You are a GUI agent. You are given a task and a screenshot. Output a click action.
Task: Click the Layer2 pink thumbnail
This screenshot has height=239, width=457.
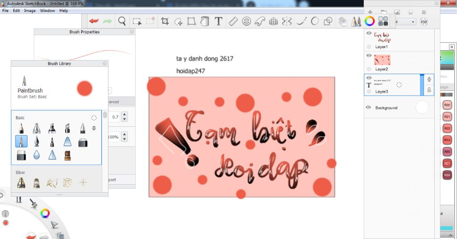(x=382, y=60)
